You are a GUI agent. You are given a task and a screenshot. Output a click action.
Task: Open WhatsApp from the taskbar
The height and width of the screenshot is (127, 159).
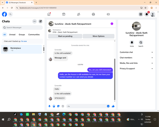[27, 114]
